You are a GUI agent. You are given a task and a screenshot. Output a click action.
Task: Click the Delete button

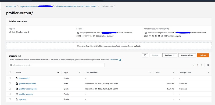155,55
